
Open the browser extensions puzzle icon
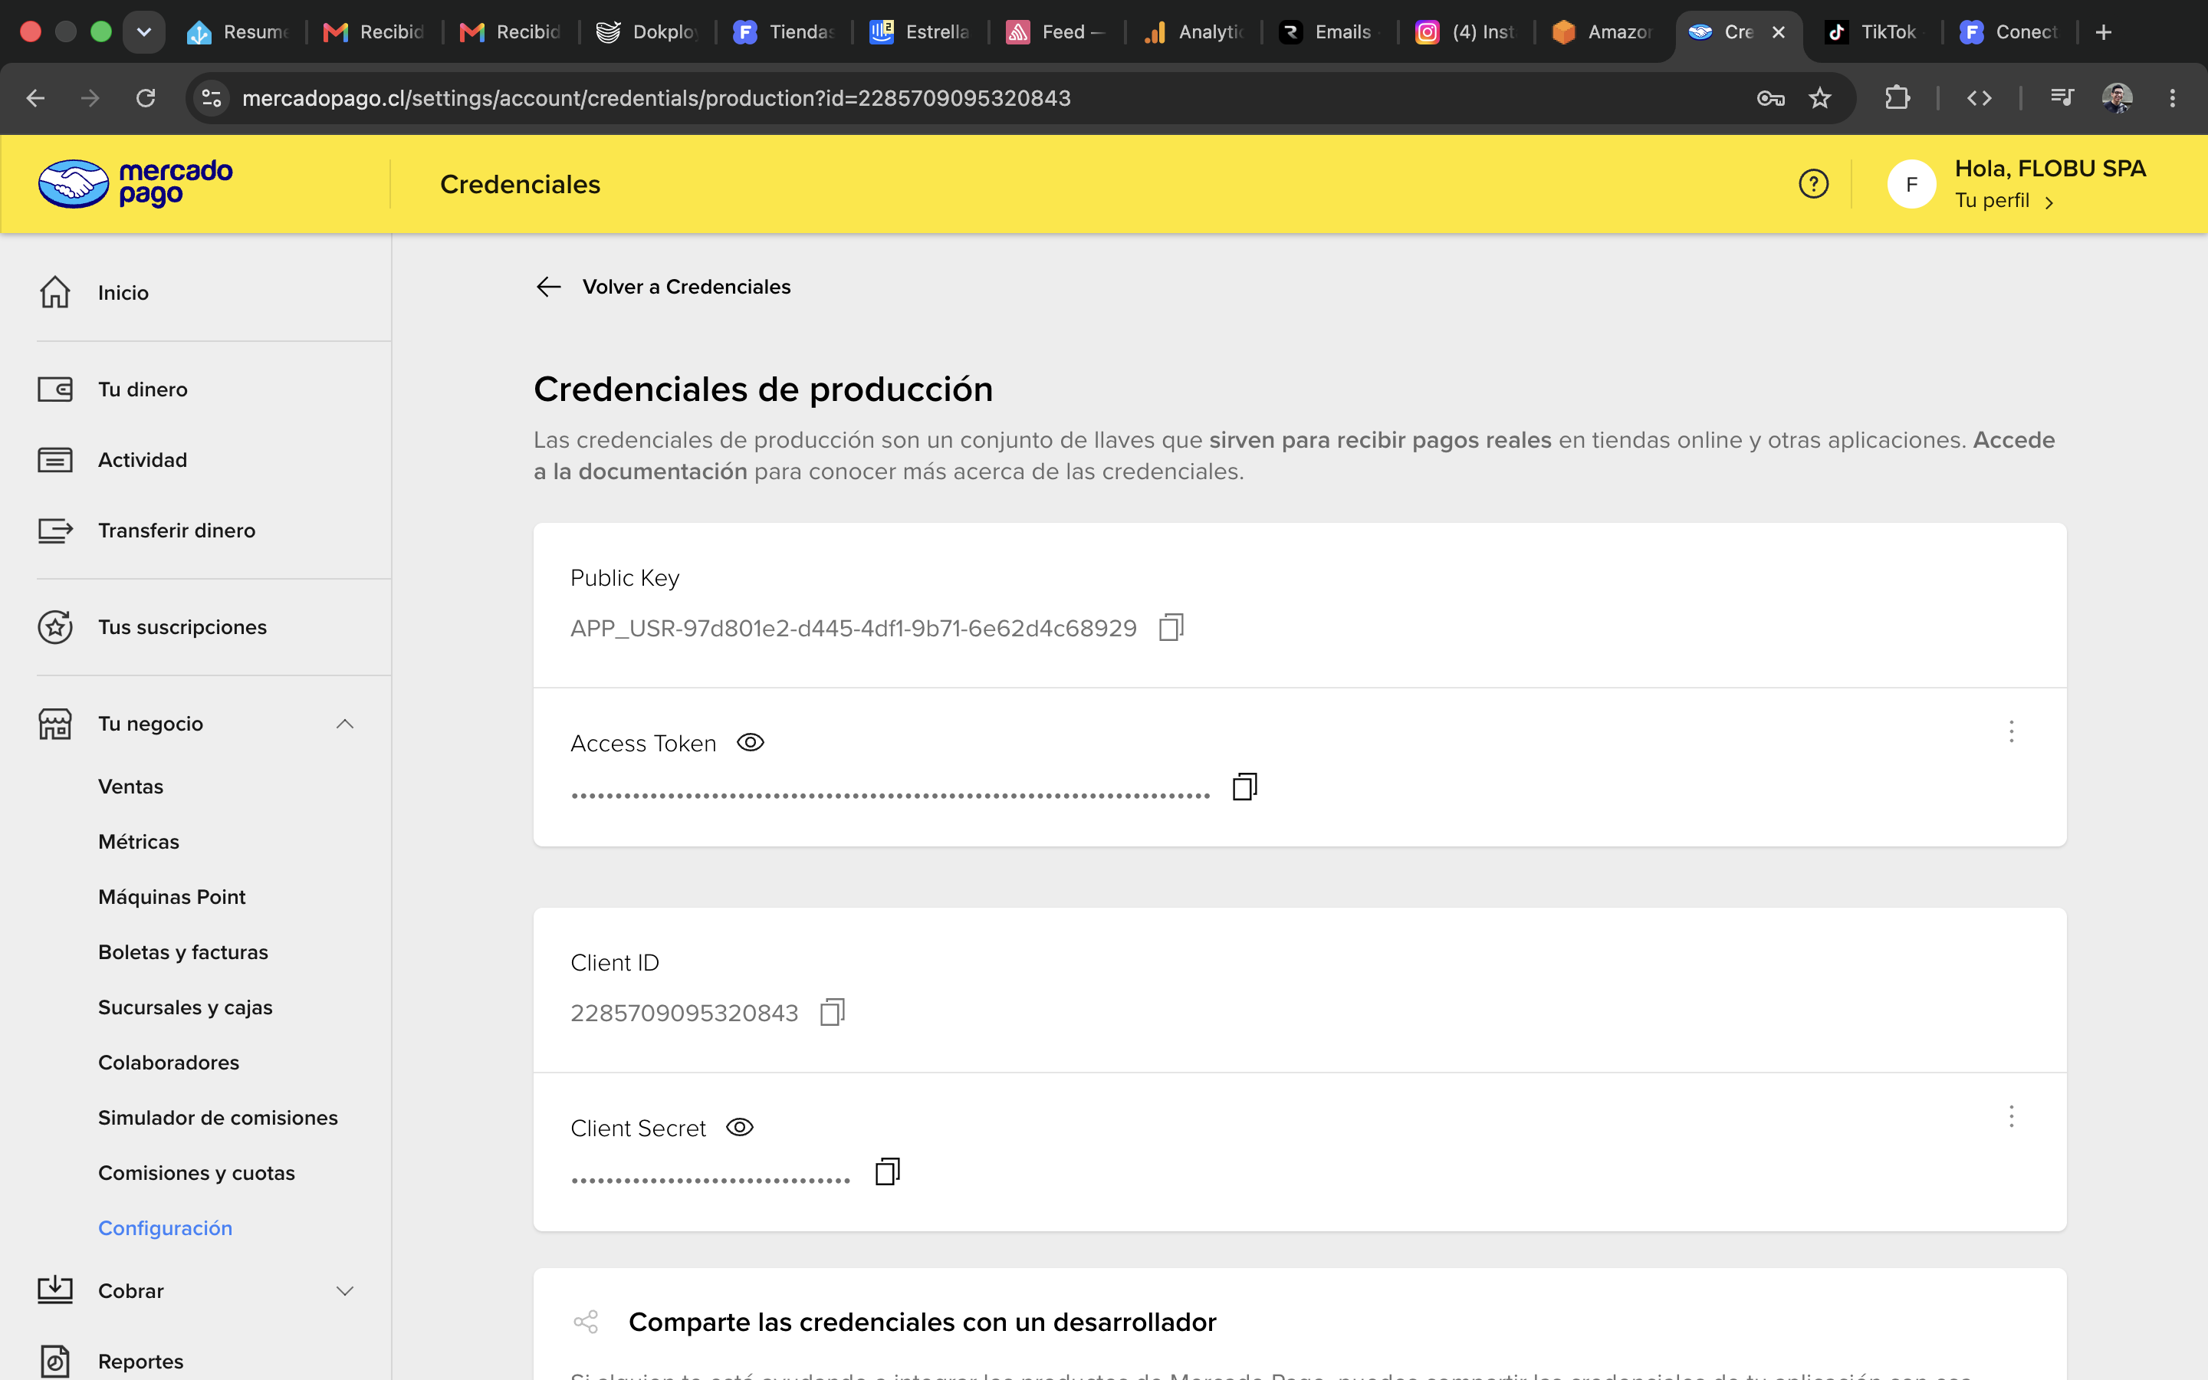pyautogui.click(x=1897, y=97)
